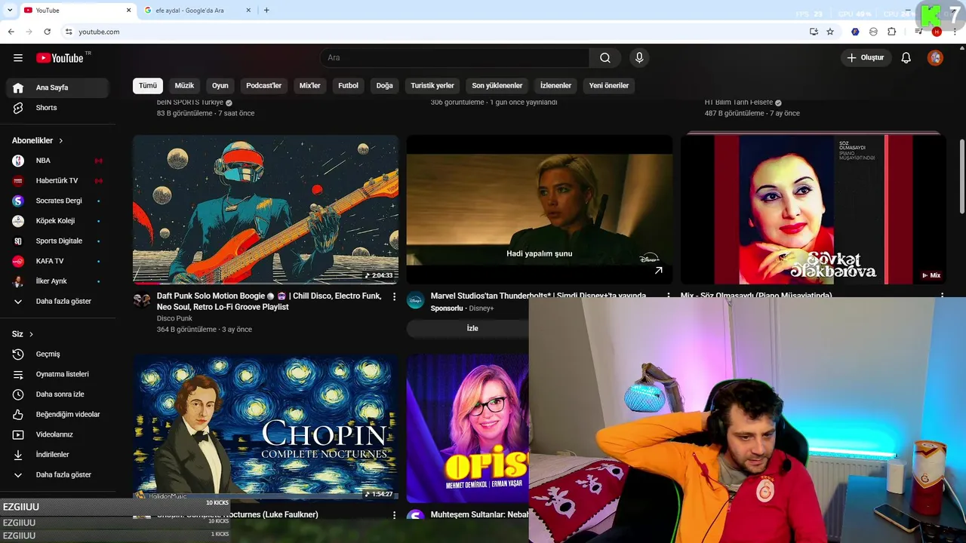This screenshot has height=543, width=966.
Task: Open Geçmiş watch history
Action: tap(57, 354)
